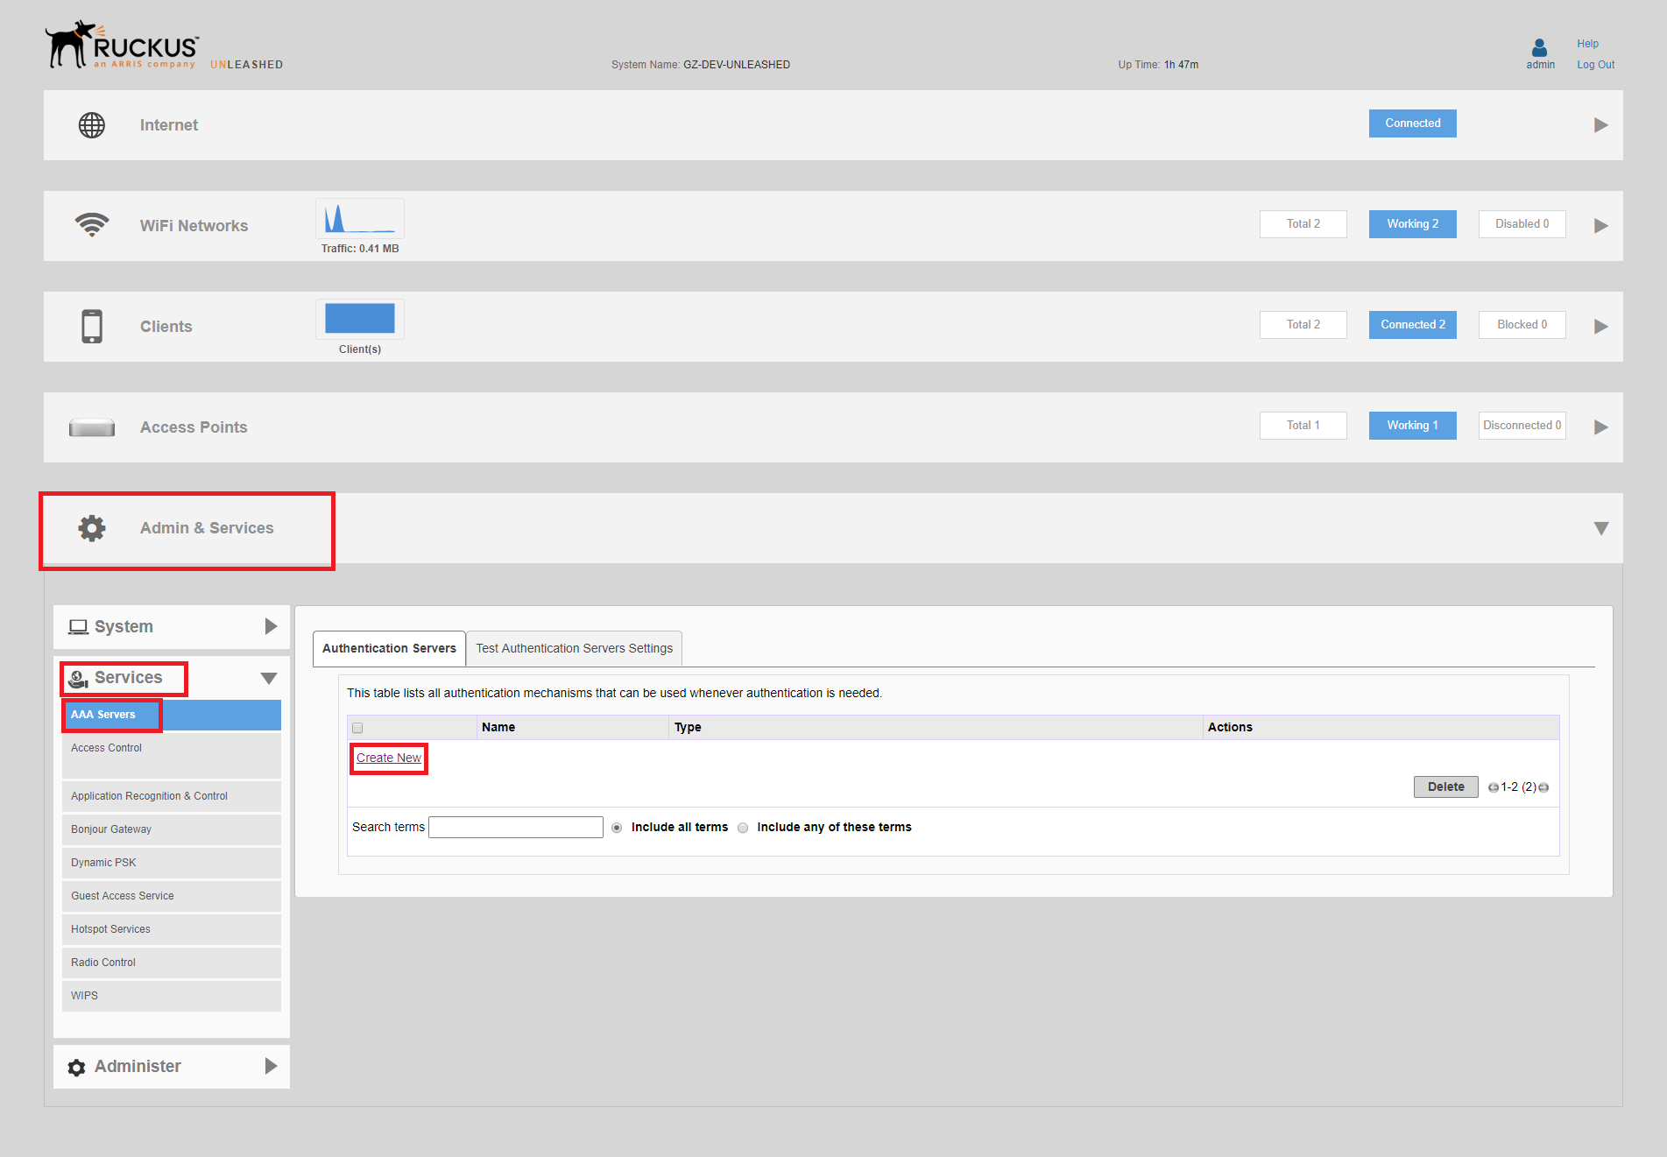Expand the Administer section arrow

point(271,1066)
